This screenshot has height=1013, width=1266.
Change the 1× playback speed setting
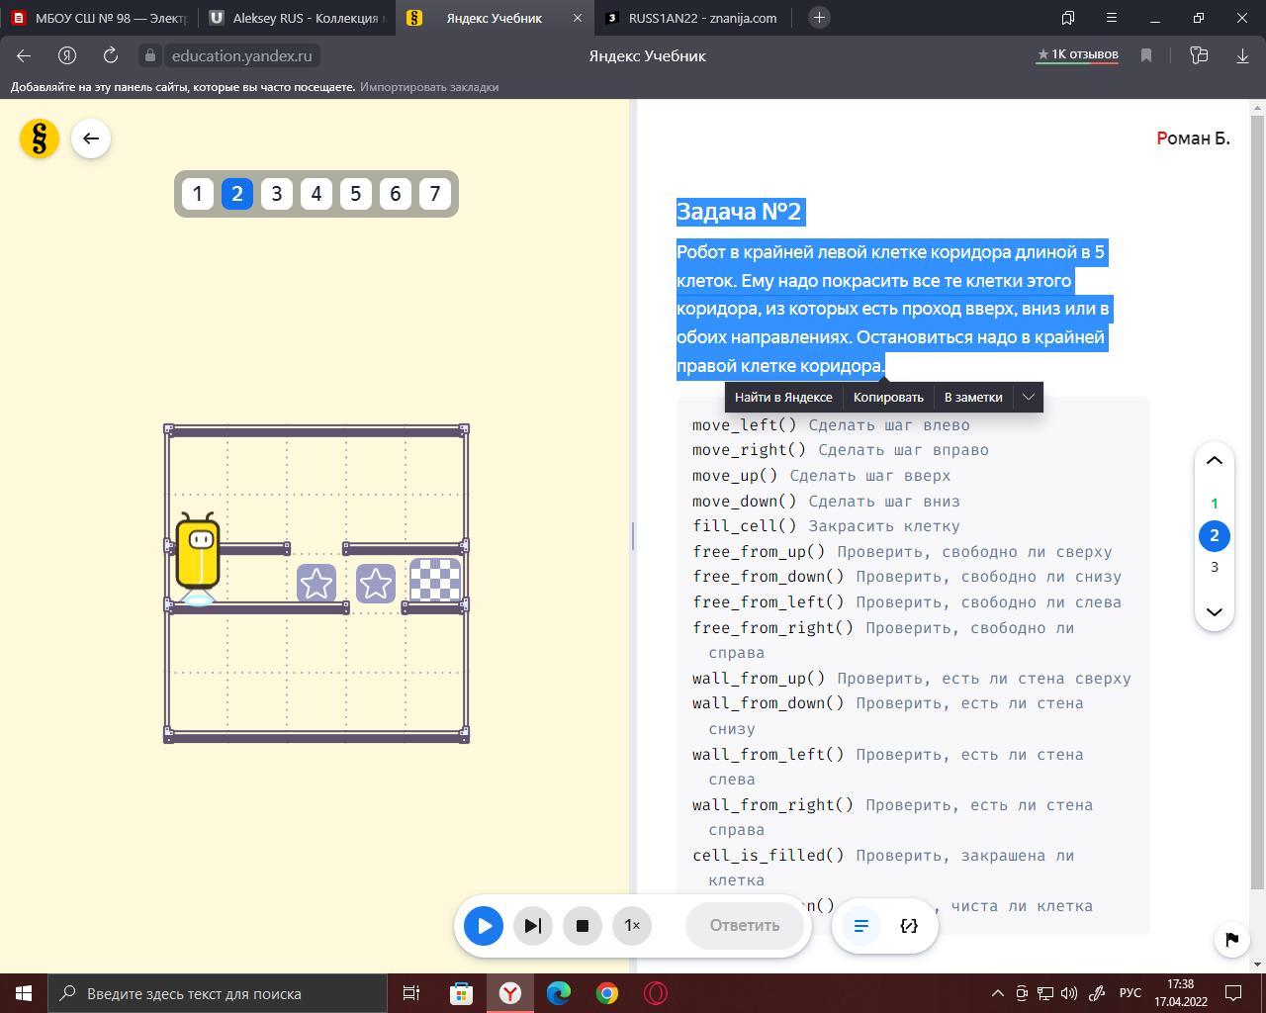[x=632, y=926]
